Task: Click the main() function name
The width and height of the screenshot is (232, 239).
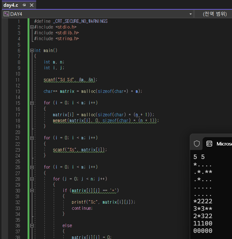Action: 50,50
